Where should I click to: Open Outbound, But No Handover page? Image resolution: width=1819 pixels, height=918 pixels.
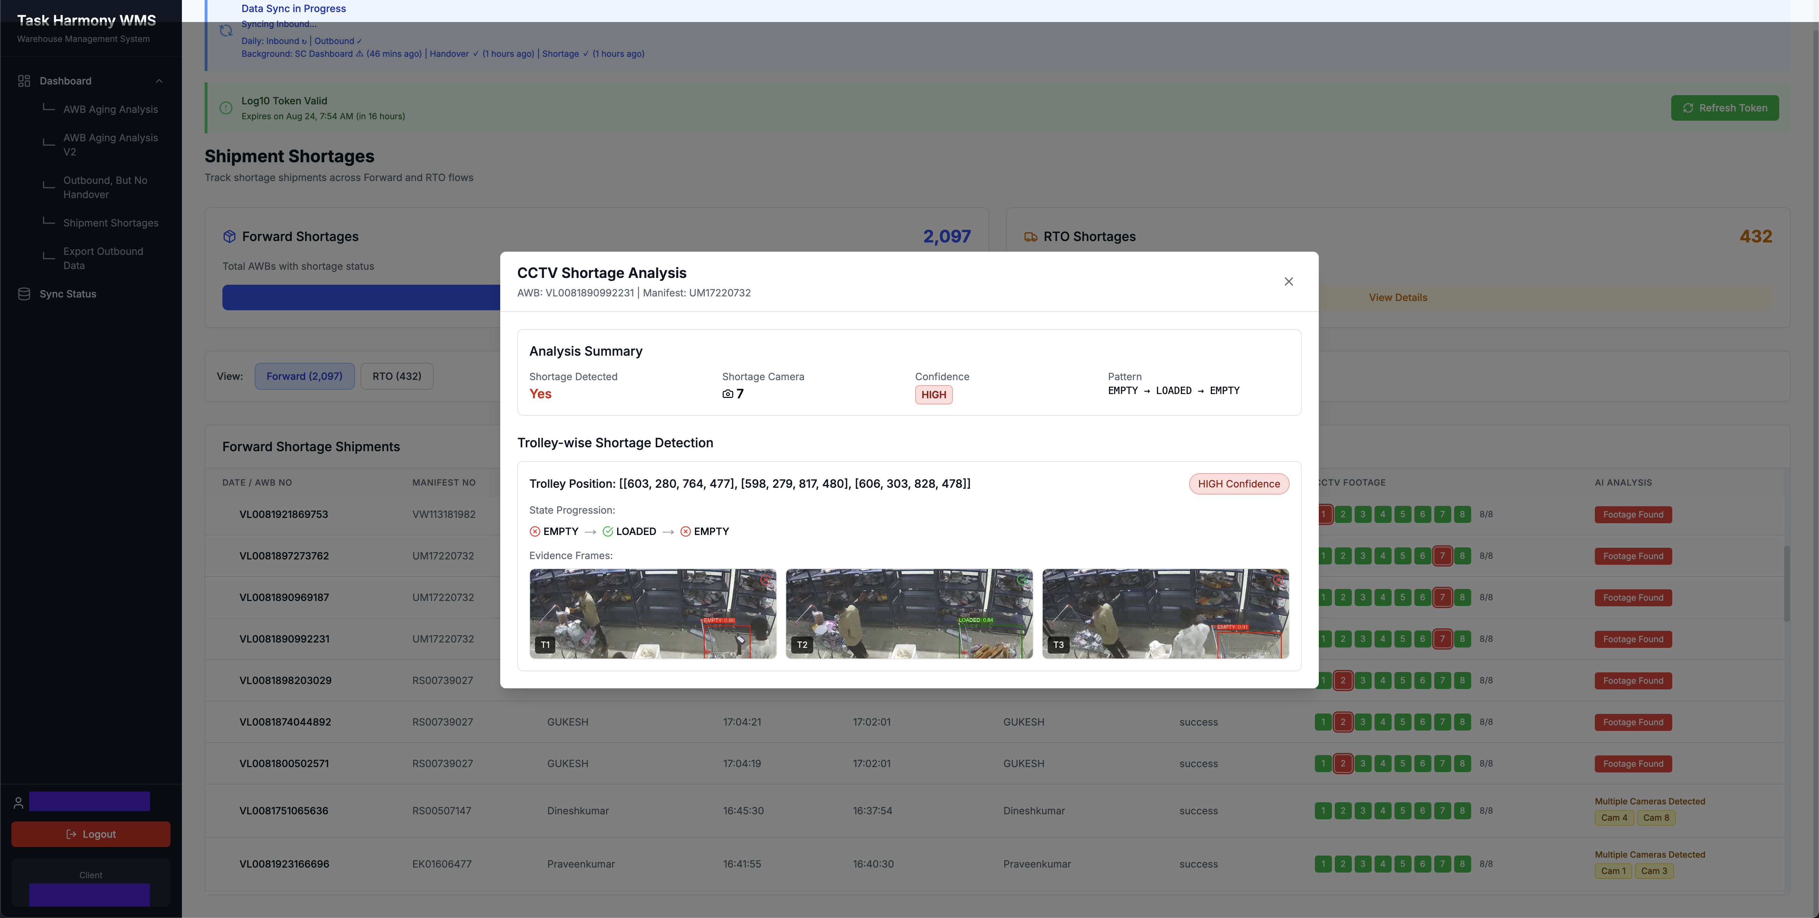(x=105, y=188)
